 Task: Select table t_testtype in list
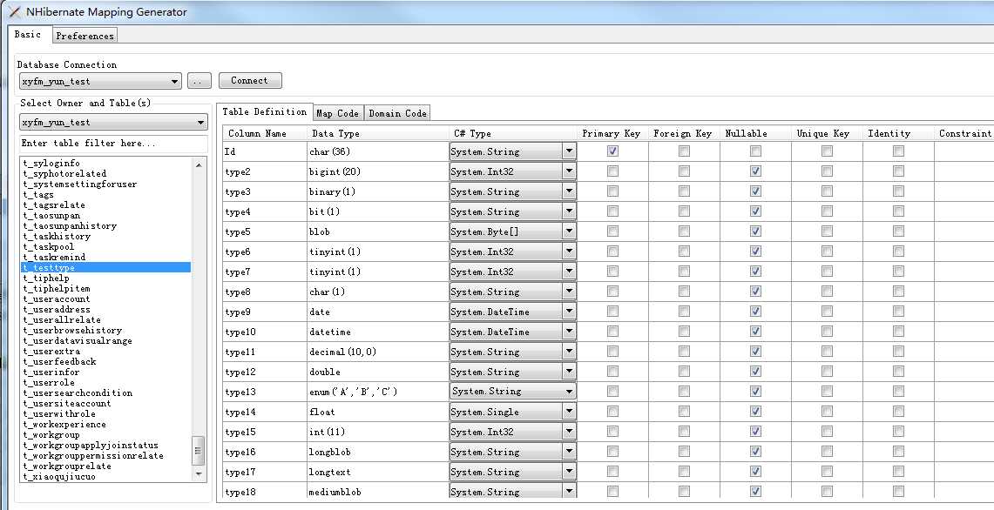[105, 267]
